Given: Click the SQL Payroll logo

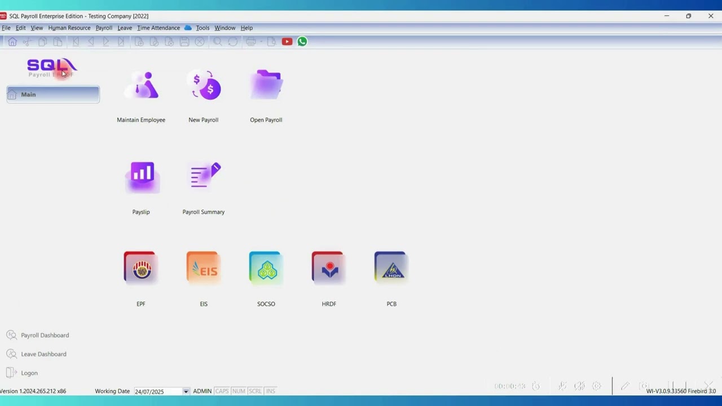Looking at the screenshot, I should [52, 68].
